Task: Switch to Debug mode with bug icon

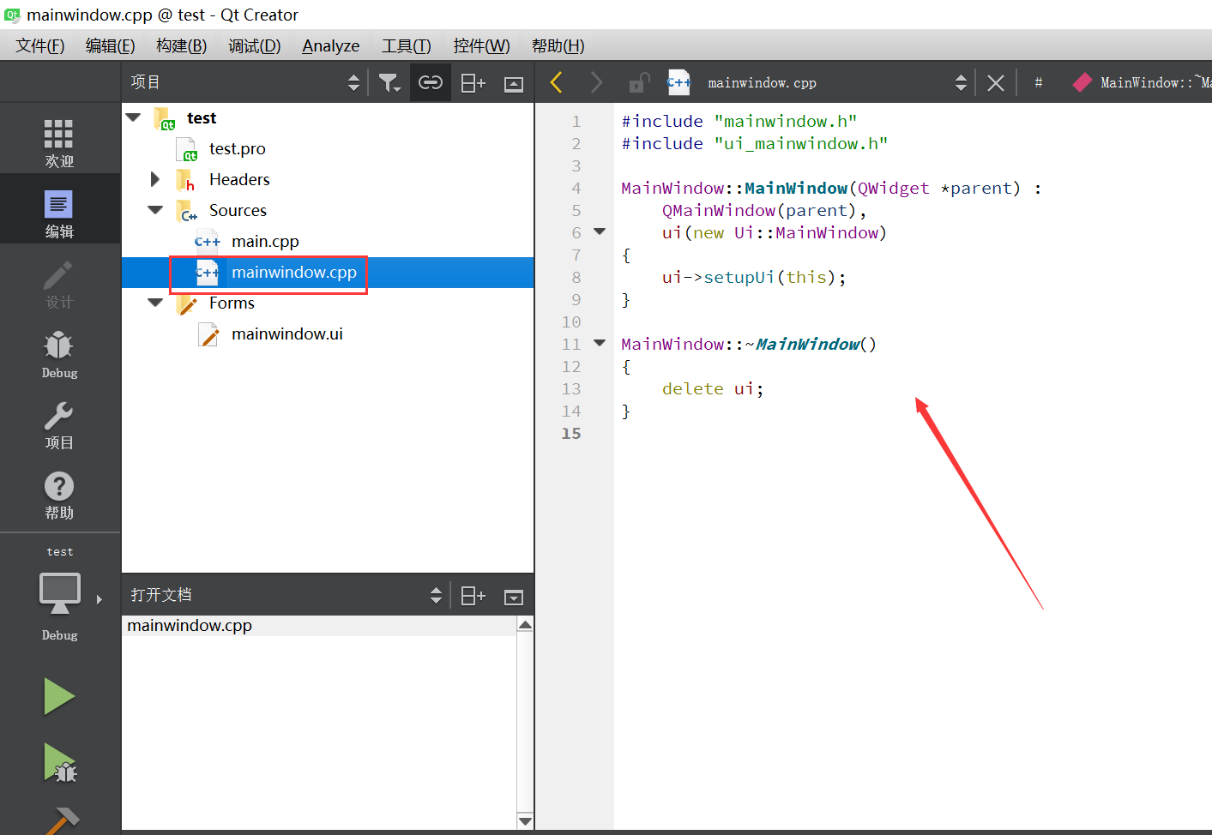Action: [59, 354]
